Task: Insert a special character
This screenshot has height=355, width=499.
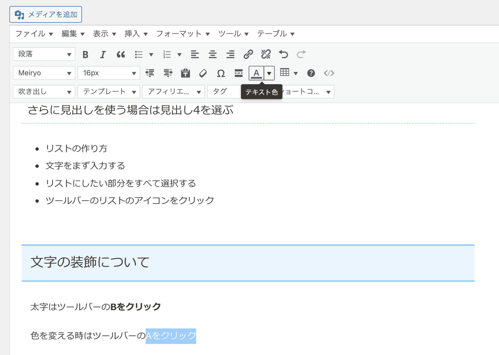Action: (x=221, y=73)
